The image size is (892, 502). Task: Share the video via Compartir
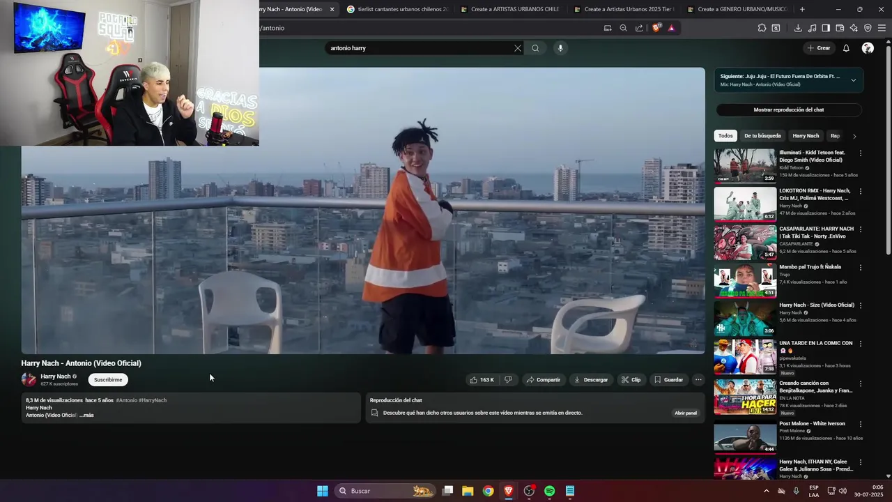coord(544,380)
